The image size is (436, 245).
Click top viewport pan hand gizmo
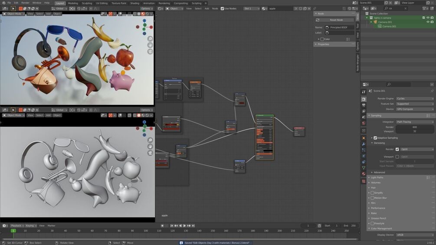pos(150,45)
